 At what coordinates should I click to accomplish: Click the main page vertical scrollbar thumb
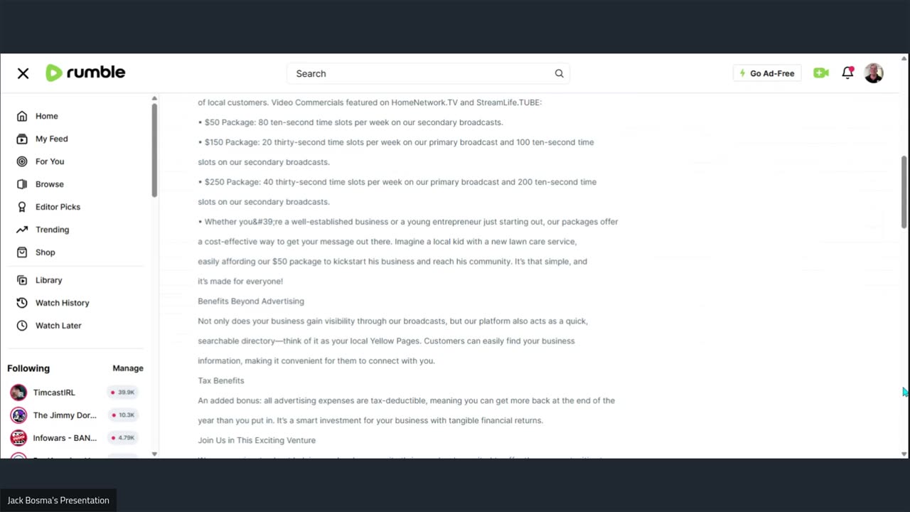point(904,192)
